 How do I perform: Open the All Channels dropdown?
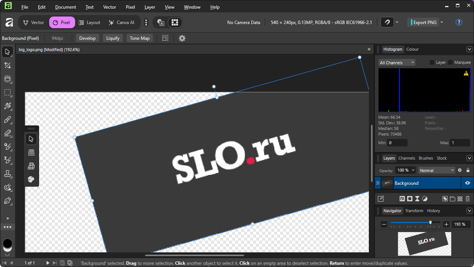(x=396, y=62)
